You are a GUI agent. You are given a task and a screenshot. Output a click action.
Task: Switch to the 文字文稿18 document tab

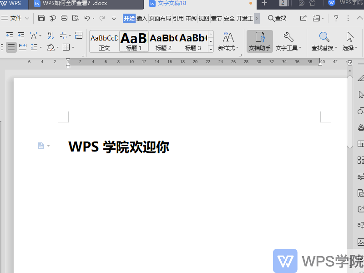click(x=173, y=4)
